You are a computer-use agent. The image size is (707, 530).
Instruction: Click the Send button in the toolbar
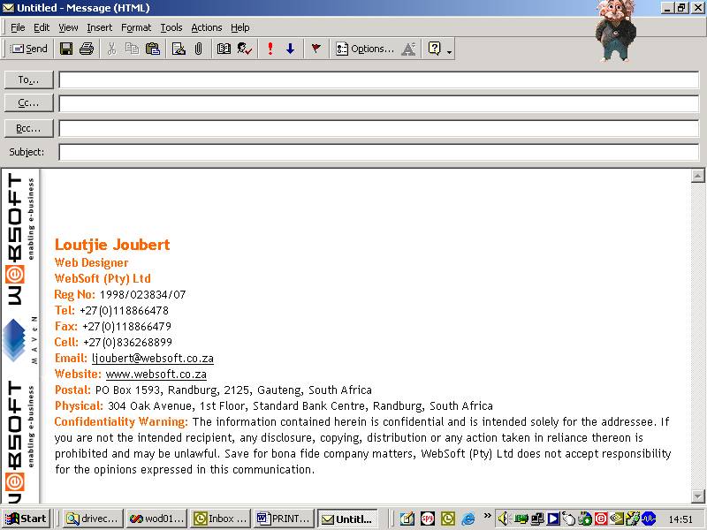click(29, 49)
